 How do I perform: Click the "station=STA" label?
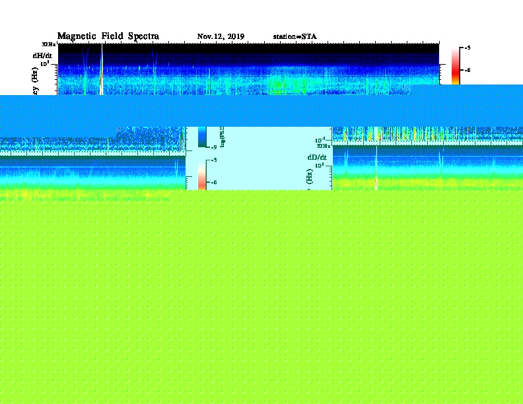tap(295, 37)
